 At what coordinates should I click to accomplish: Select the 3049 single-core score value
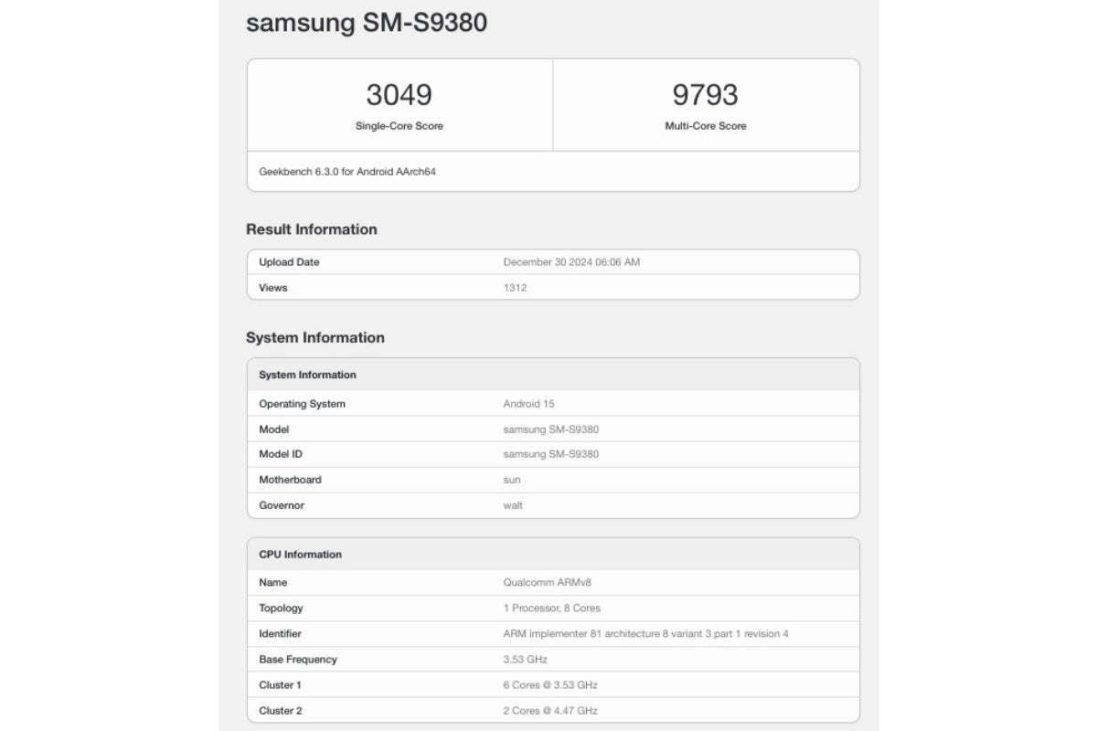399,94
